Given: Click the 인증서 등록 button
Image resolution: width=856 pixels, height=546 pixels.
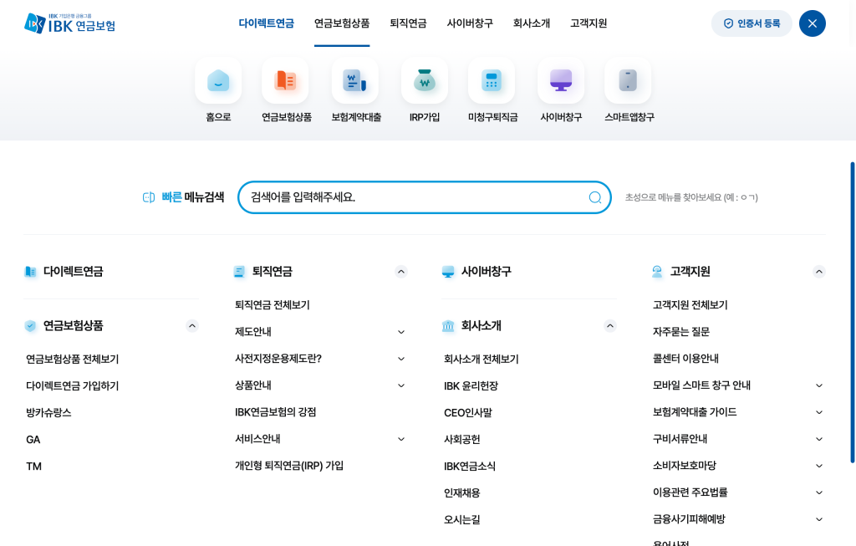Looking at the screenshot, I should (x=751, y=23).
